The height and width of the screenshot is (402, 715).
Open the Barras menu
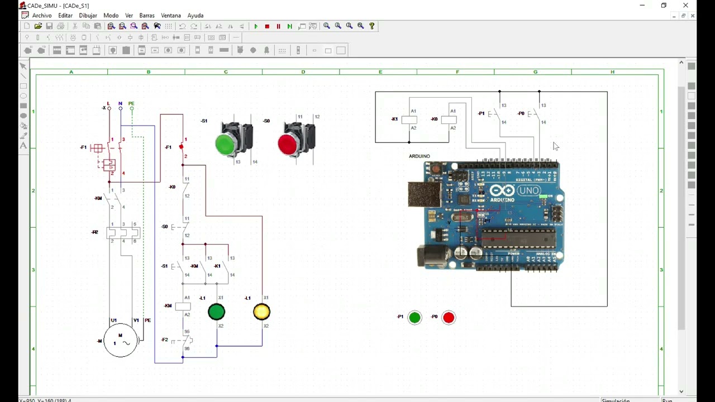click(147, 16)
